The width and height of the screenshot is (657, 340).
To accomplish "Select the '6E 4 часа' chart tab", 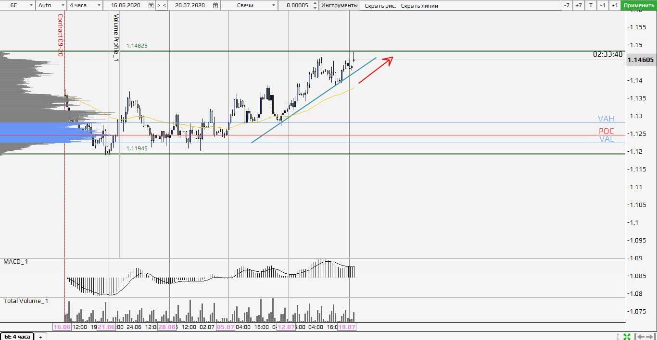I will tap(17, 337).
